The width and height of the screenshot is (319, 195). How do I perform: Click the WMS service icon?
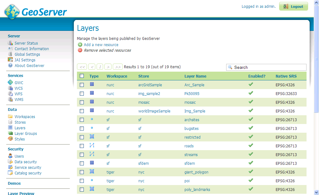point(10,99)
